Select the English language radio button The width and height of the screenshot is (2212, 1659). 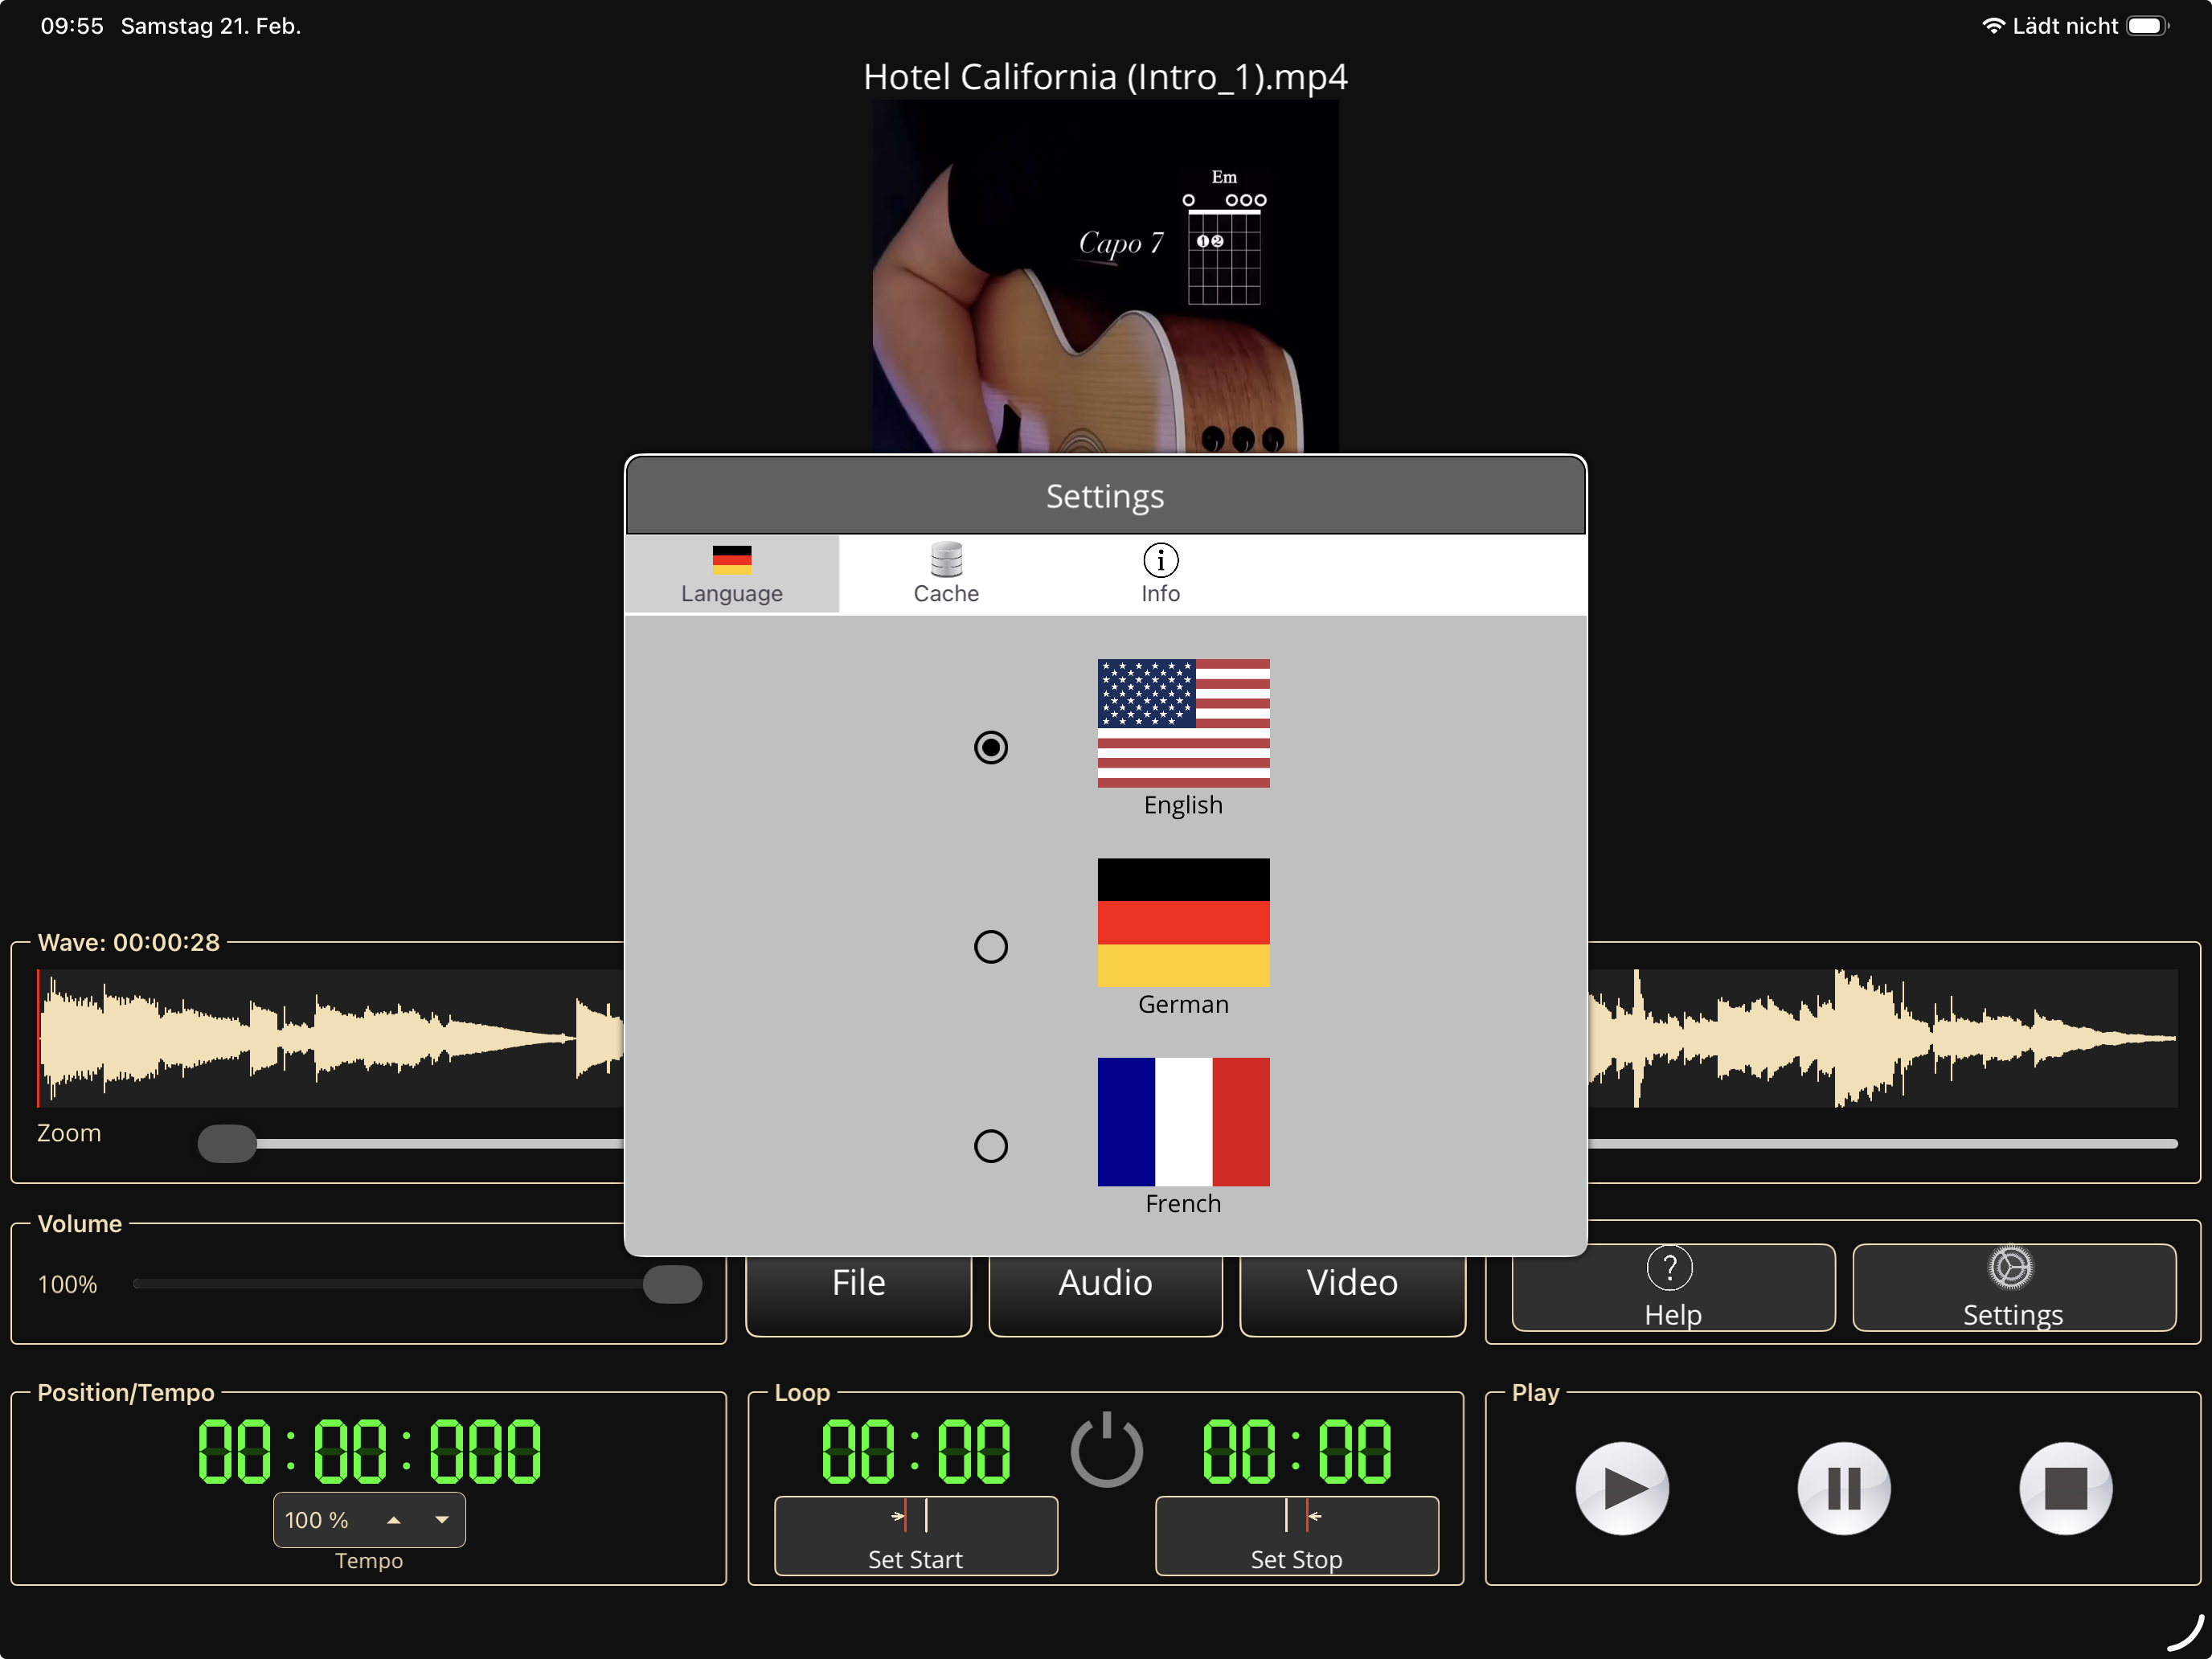pyautogui.click(x=990, y=747)
